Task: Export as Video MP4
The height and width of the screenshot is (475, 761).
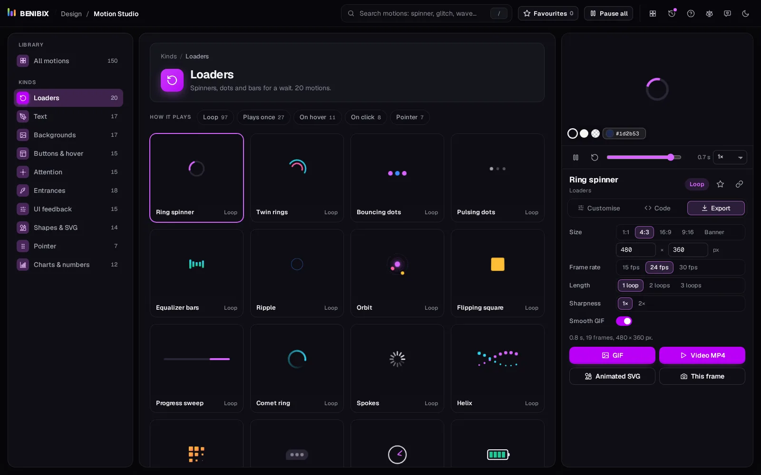Action: (x=702, y=355)
